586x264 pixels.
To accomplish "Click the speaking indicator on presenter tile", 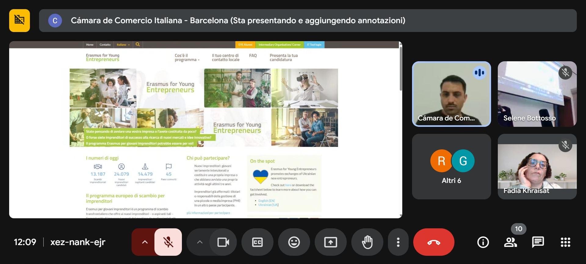I will pyautogui.click(x=479, y=73).
